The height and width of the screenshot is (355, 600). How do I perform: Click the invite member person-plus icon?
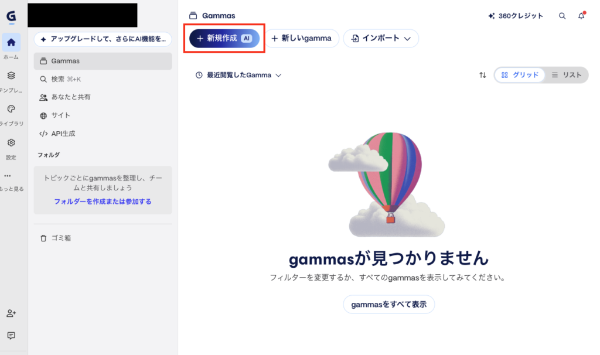pos(11,313)
